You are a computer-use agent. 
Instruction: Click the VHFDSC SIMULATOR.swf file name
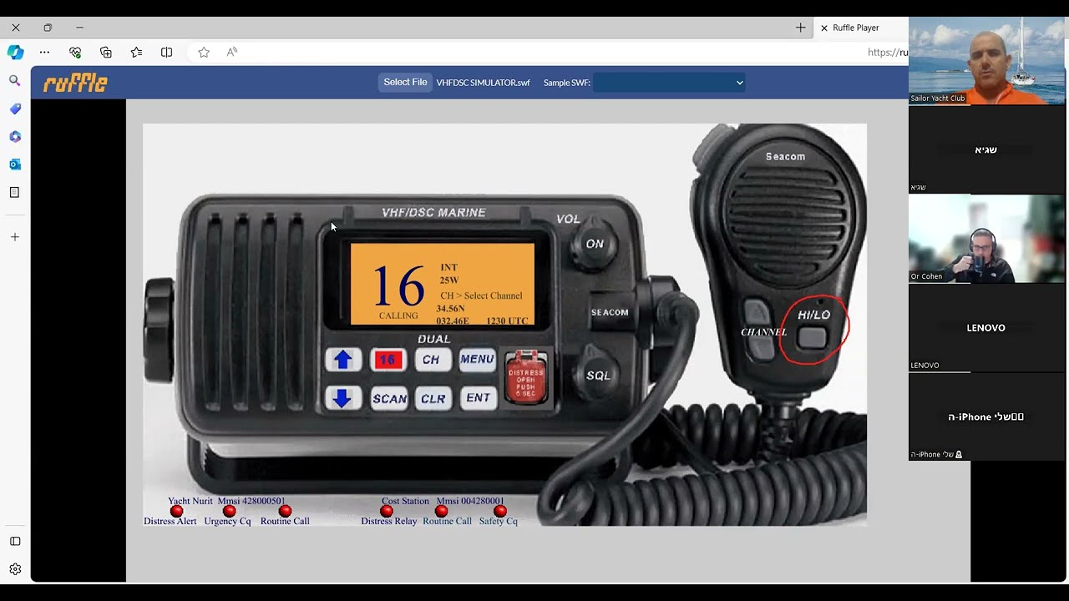click(483, 83)
